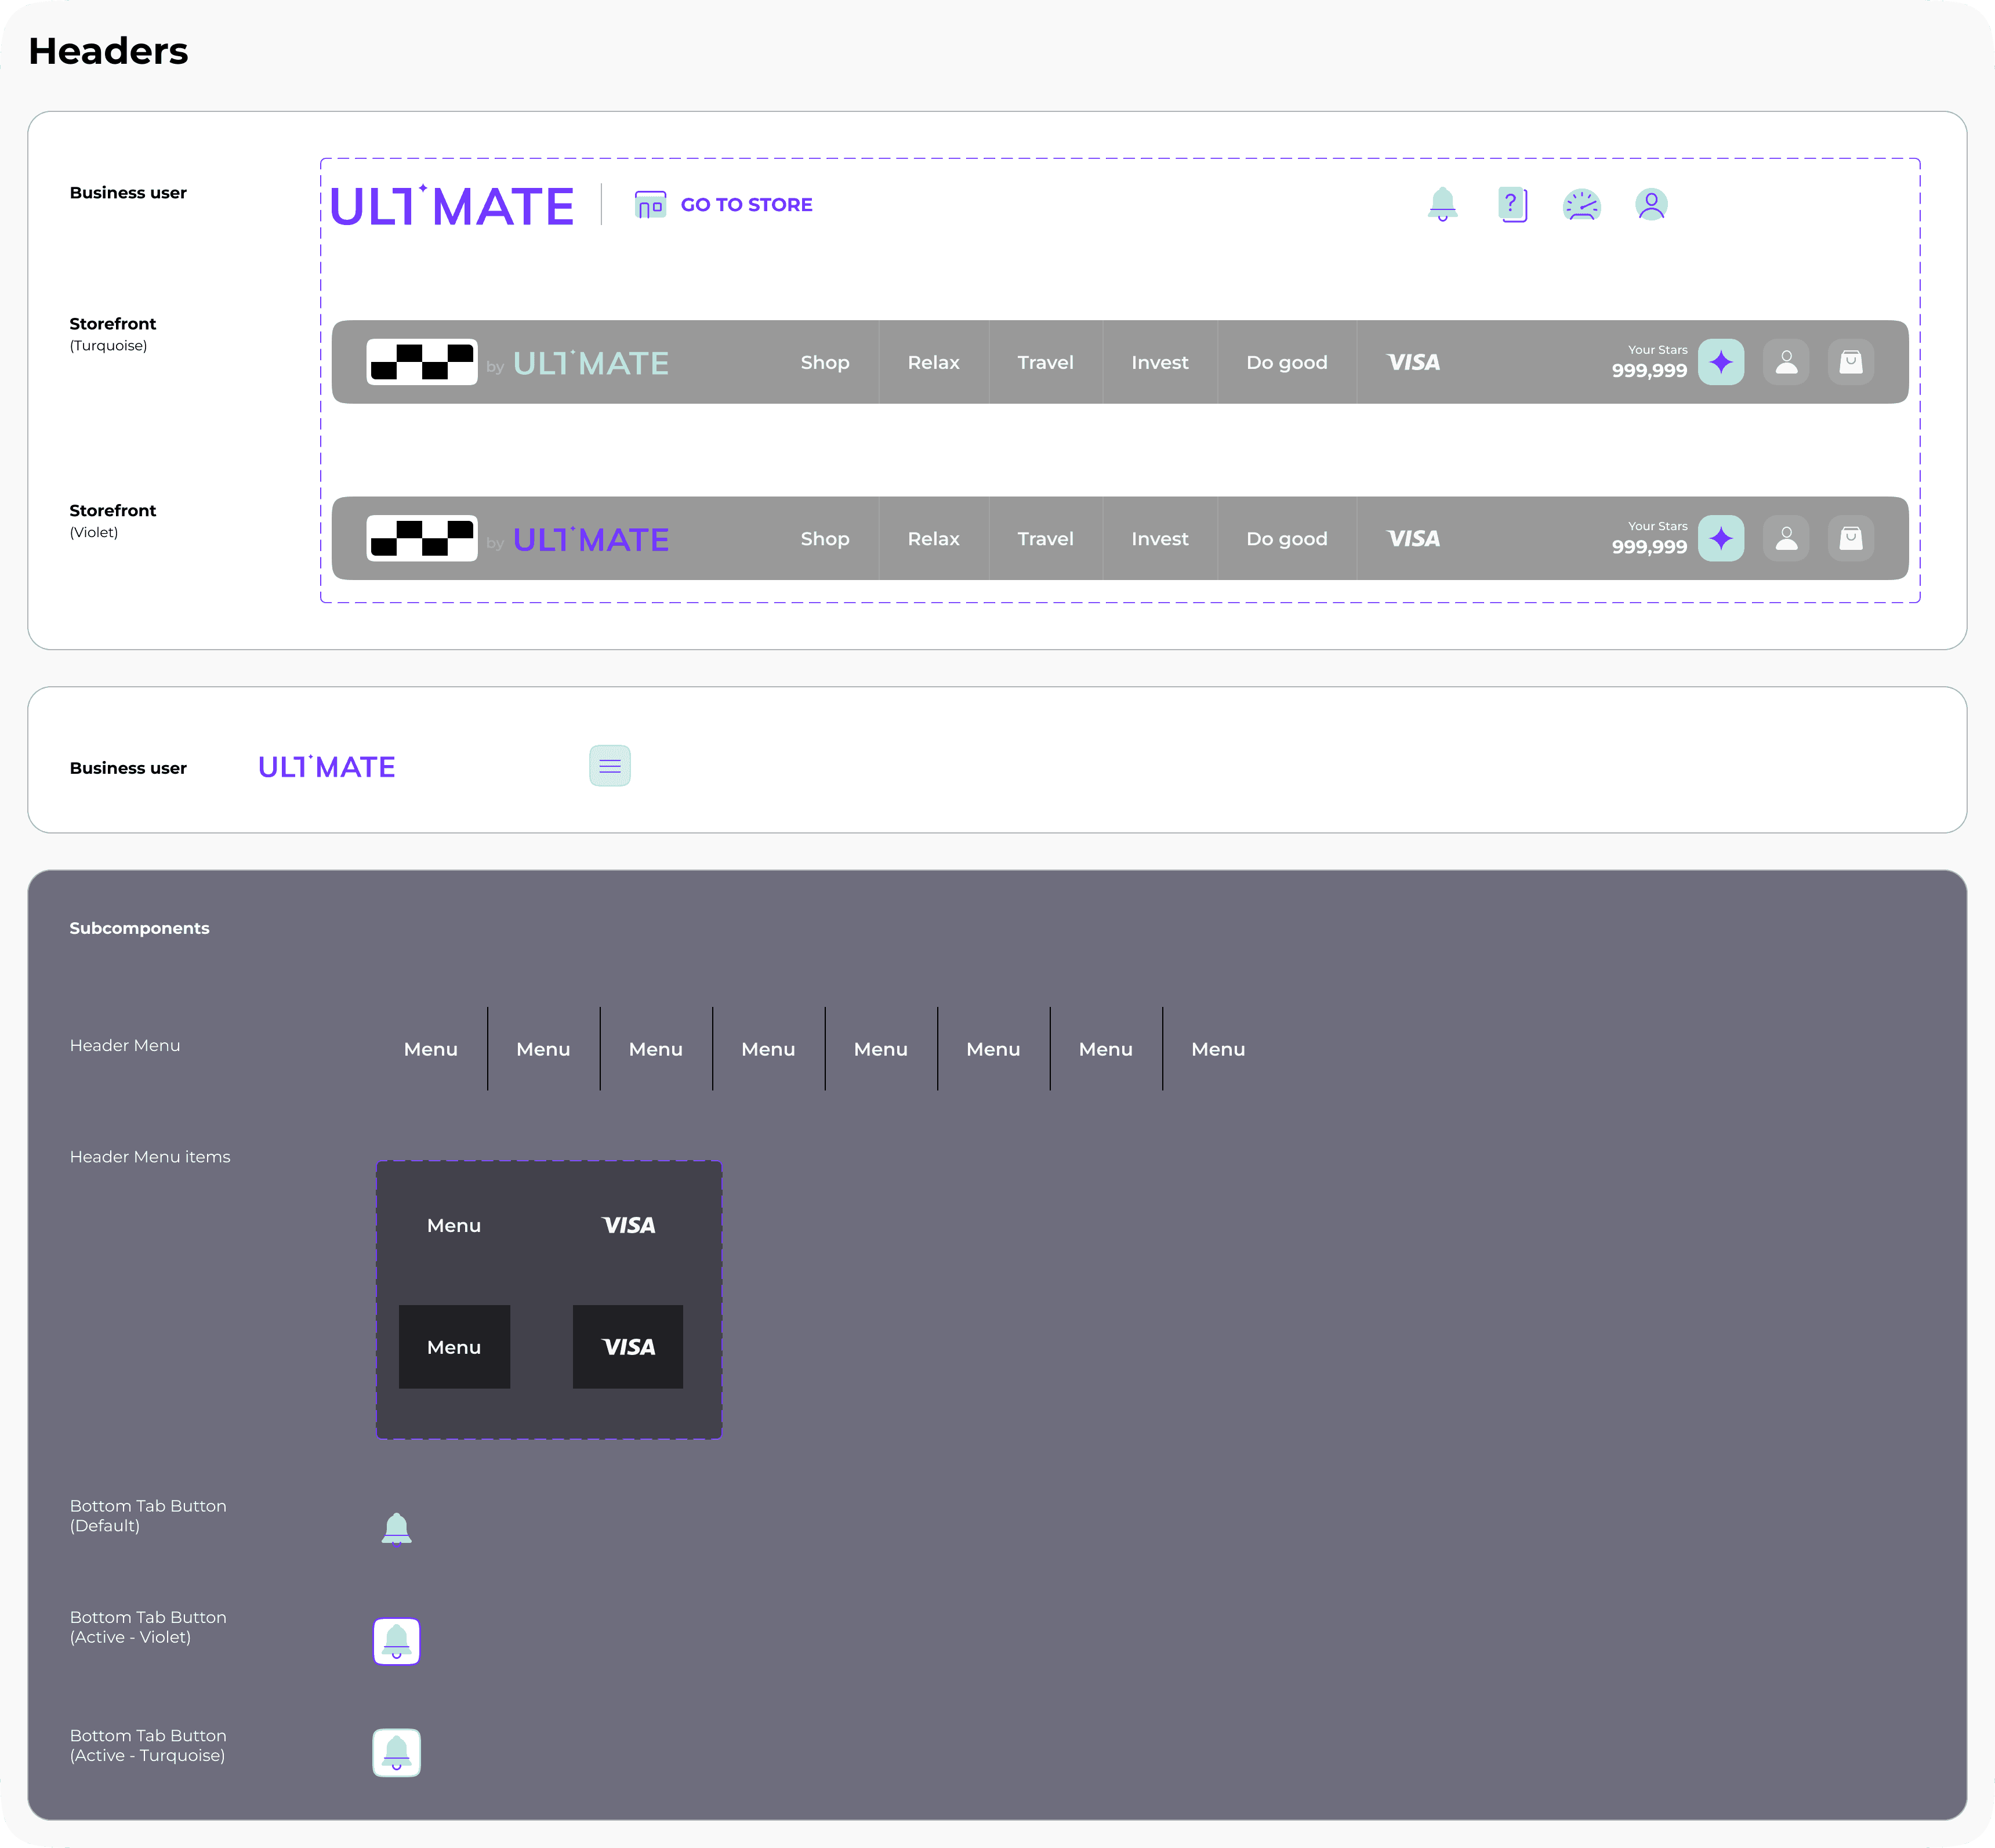Click Do good in Turquoise storefront menu
The image size is (1995, 1848).
click(x=1286, y=362)
